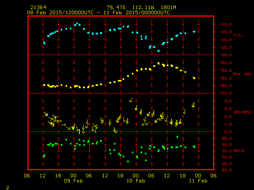Image resolution: width=254 pixels, height=190 pixels.
Task: Select the -25.0 temperature tick label
Action: (x=226, y=47)
